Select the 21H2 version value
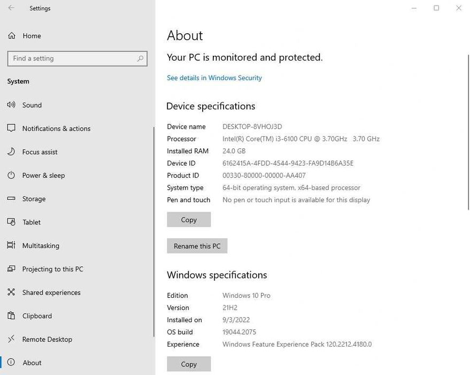 pos(230,307)
